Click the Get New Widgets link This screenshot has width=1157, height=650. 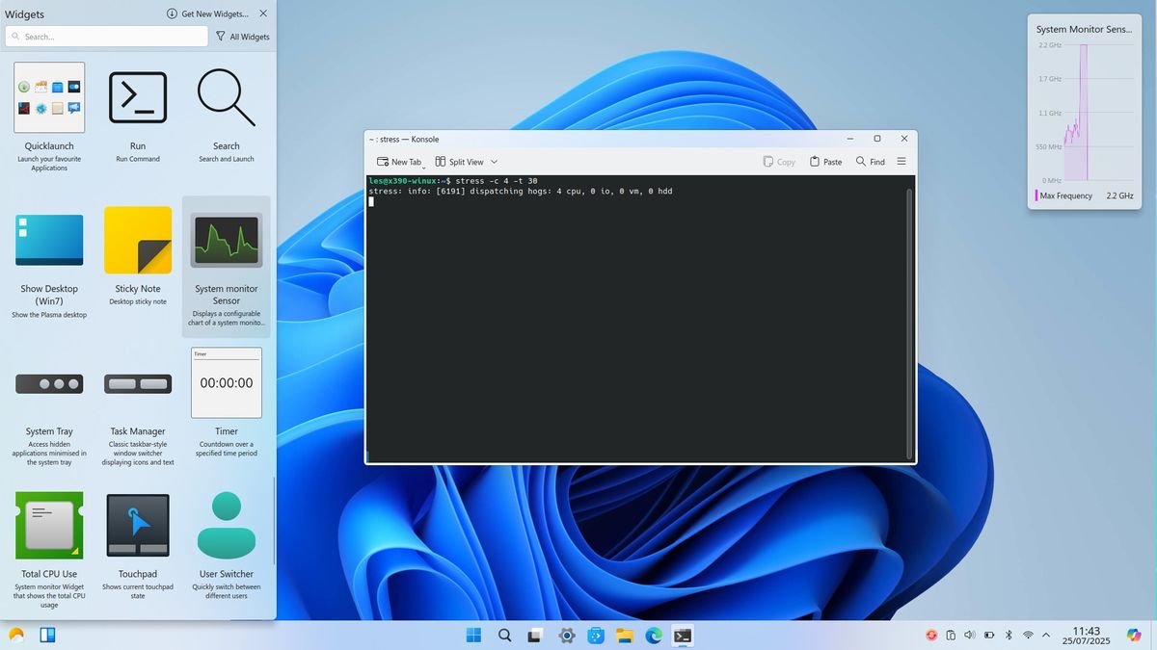(210, 13)
